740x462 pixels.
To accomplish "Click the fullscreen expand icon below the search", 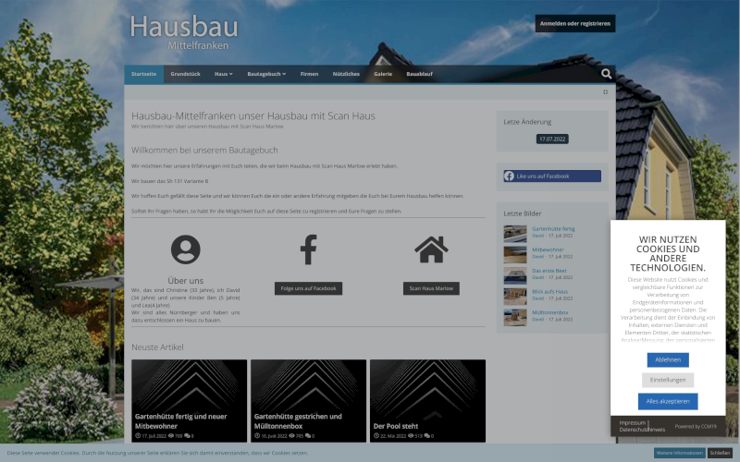I will point(606,92).
